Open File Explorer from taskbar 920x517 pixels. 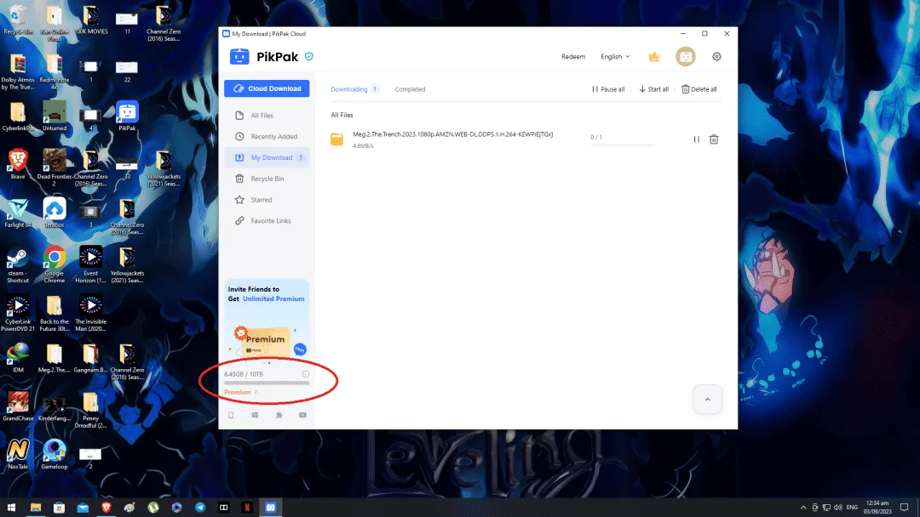[x=36, y=508]
